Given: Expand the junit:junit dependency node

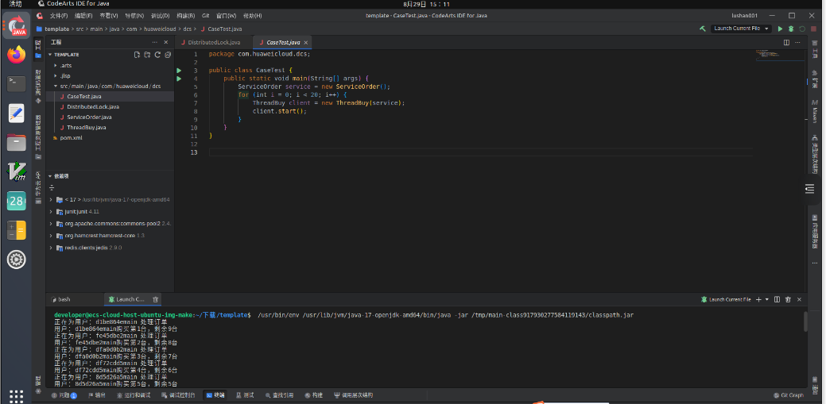Looking at the screenshot, I should [51, 212].
